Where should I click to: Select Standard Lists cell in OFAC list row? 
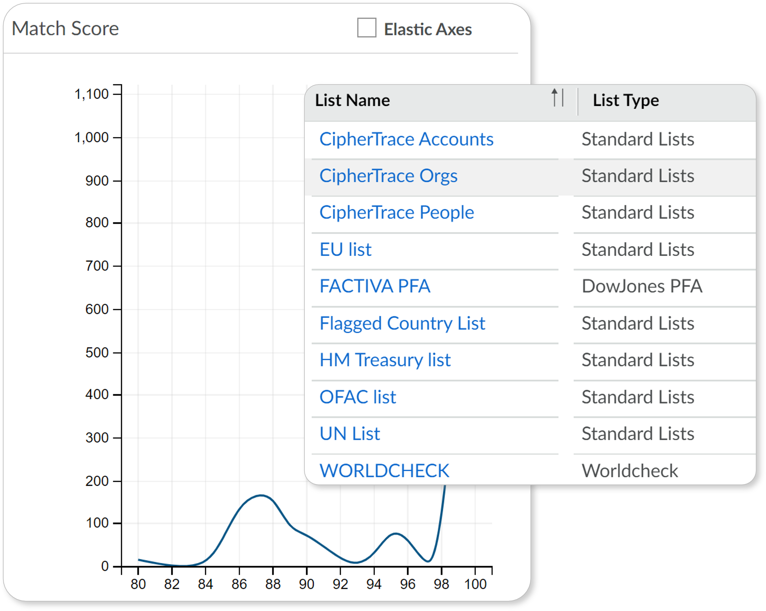638,397
